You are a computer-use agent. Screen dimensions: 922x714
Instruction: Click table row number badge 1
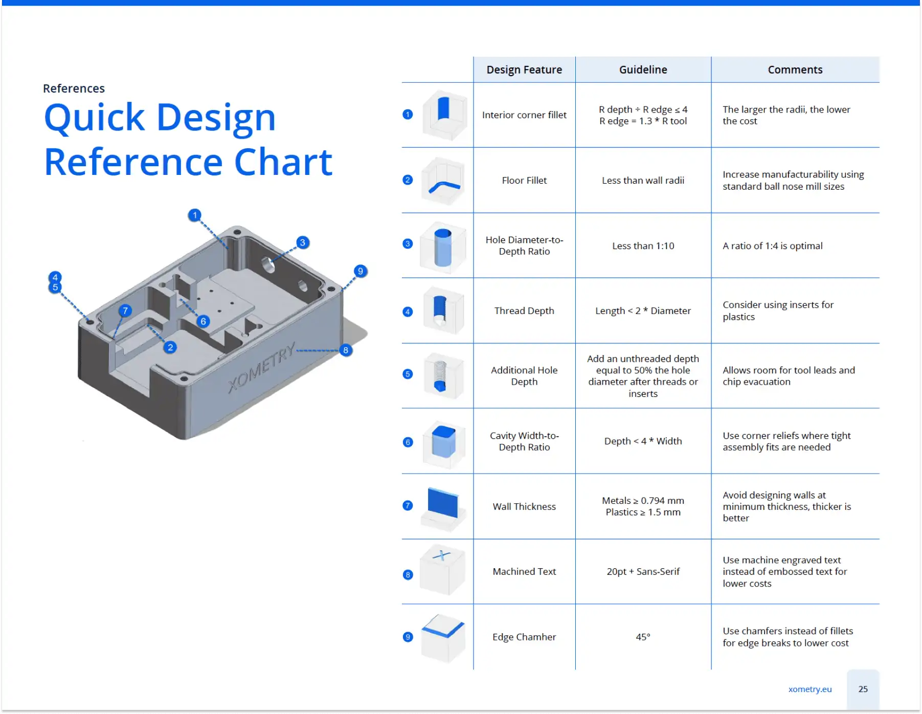point(408,115)
